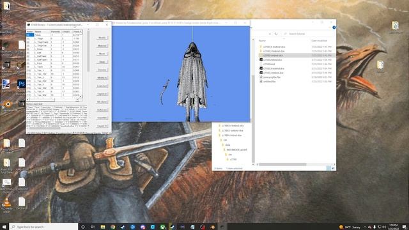Select the chr folder in navigation tree
This screenshot has height=230, width=409.
pos(230,155)
